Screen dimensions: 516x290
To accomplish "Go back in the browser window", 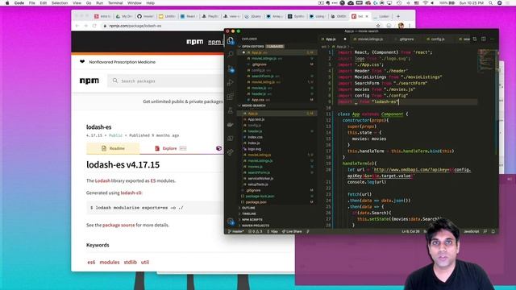I will [x=77, y=26].
